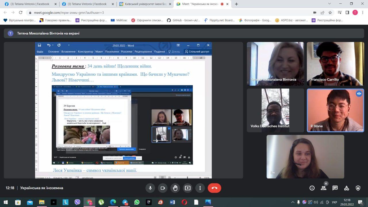
Task: Leave the call with red hangup button
Action: [214, 188]
